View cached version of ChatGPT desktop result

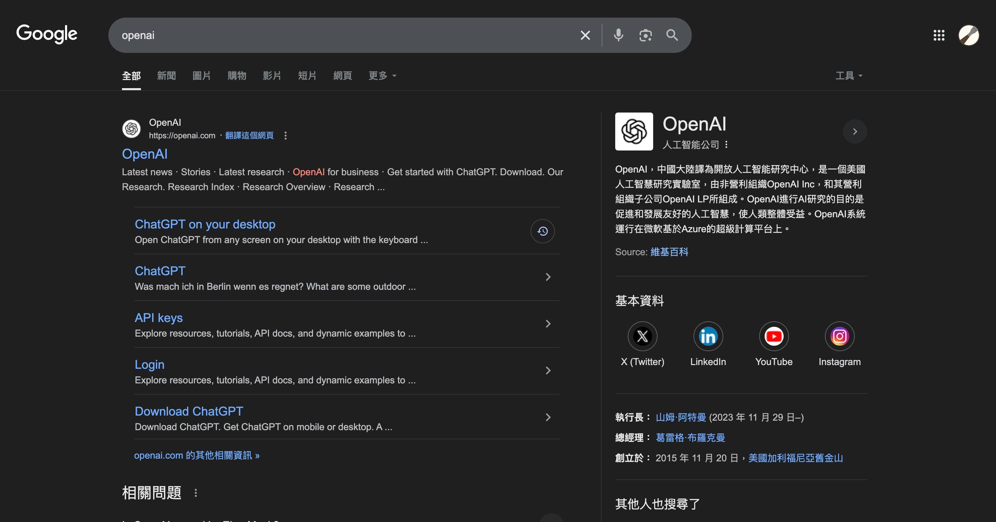pos(542,231)
